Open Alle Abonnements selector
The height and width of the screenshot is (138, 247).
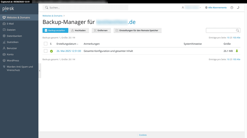coord(215,8)
